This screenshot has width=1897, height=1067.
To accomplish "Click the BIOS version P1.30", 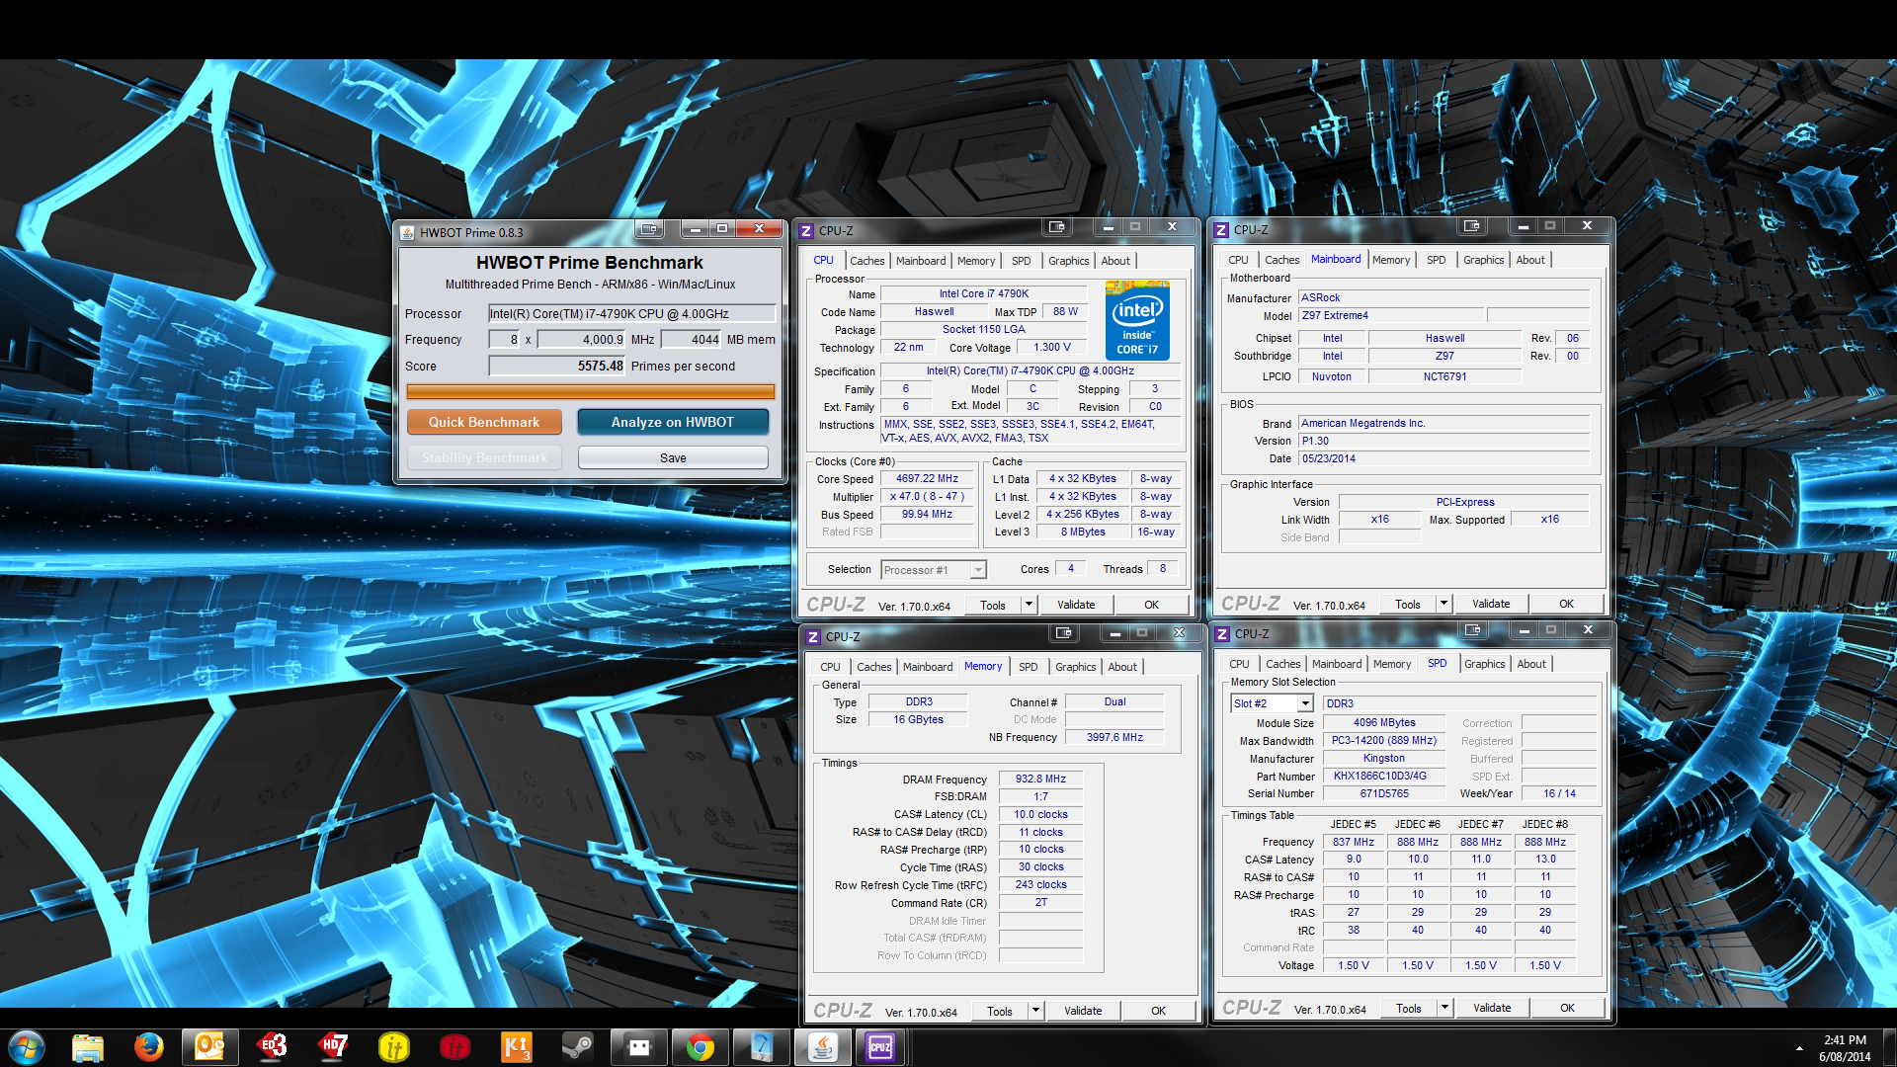I will 1443,441.
